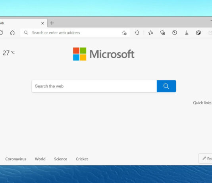Open the Extensions puzzle icon
The width and height of the screenshot is (212, 183).
[137, 32]
